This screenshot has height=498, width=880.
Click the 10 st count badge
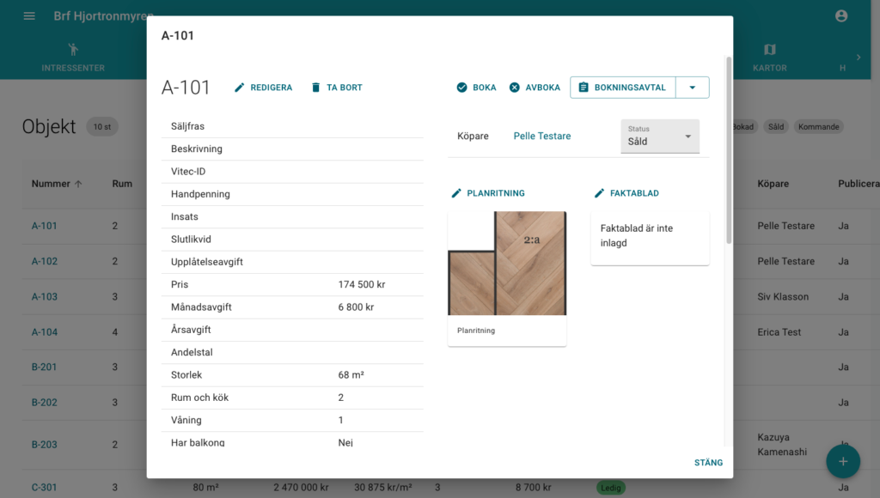[x=102, y=127]
